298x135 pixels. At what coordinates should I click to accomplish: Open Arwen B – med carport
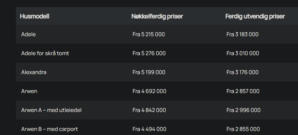coord(49,129)
